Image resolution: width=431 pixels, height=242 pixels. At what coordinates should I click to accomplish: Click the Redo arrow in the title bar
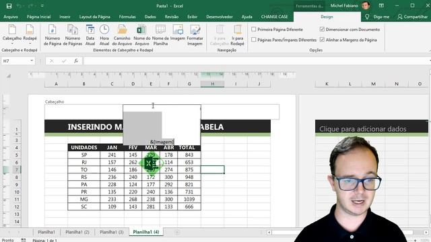pyautogui.click(x=30, y=6)
